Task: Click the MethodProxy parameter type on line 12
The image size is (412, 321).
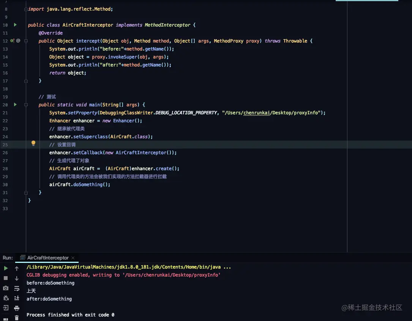Action: point(228,41)
